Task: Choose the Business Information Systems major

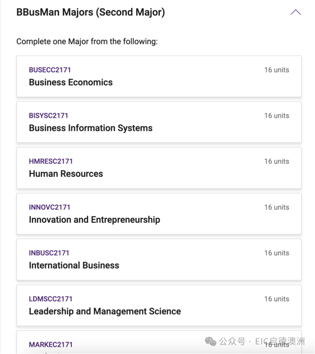Action: [90, 128]
